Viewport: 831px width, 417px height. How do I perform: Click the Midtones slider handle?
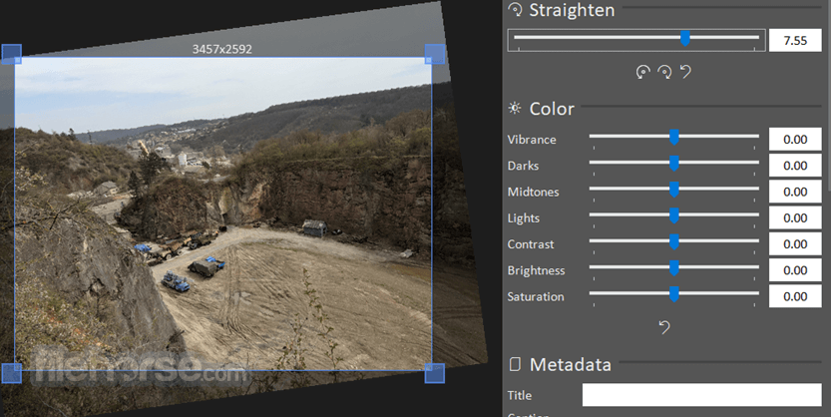tap(674, 190)
